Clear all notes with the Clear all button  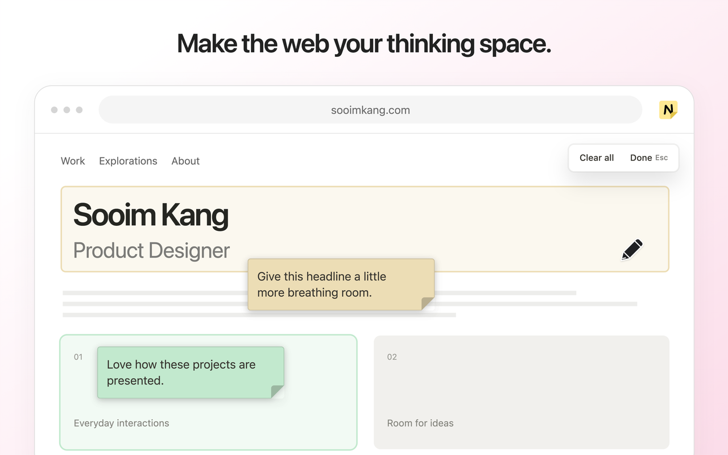click(597, 158)
